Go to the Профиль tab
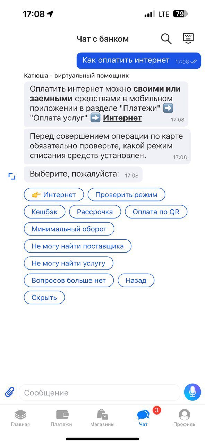Viewport: 205px width, 444px height. (x=185, y=418)
